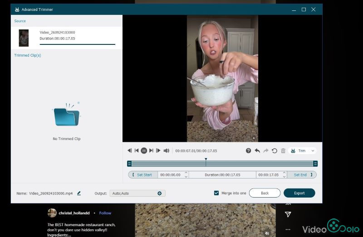
Task: Follow christel_hollandd in the background page
Action: (x=105, y=213)
